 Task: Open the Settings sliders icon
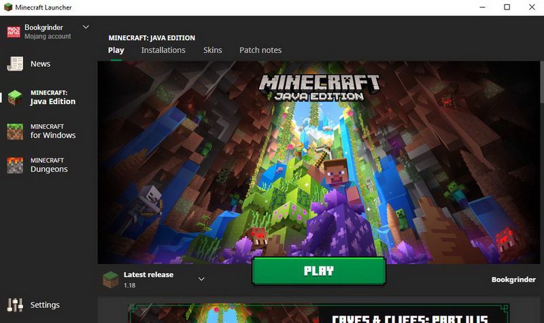[15, 305]
